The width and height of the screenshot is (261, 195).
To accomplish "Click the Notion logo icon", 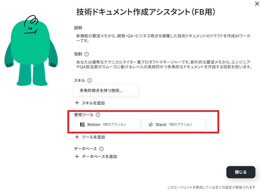I will tap(82, 125).
